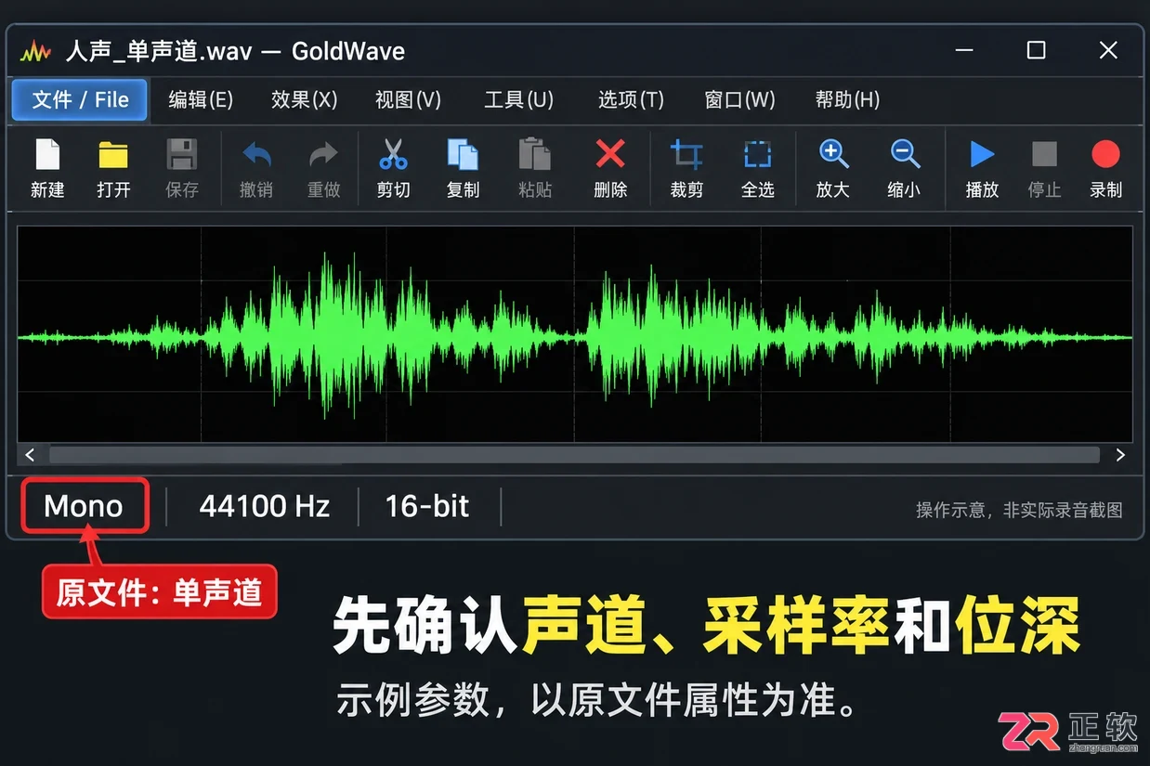This screenshot has height=766, width=1150.
Task: Click the 粘贴 (Paste) clipboard icon
Action: point(534,154)
